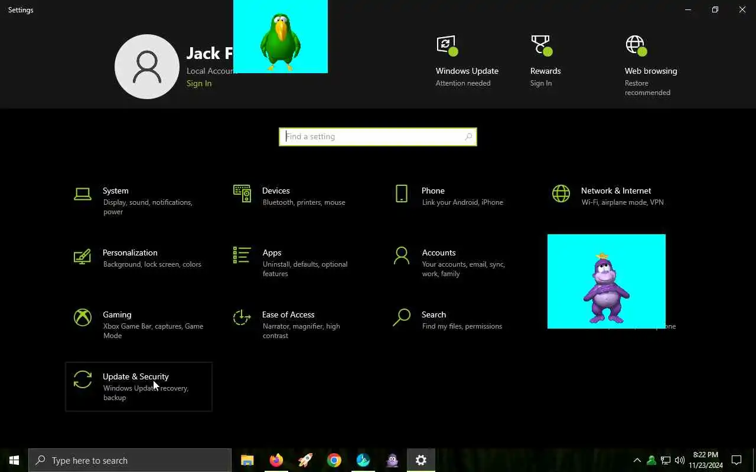Click Sign In link under account name

pyautogui.click(x=199, y=83)
